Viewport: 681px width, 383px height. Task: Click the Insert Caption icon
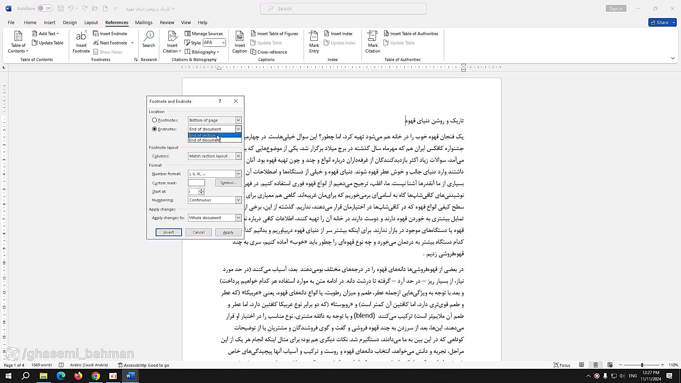click(x=240, y=42)
